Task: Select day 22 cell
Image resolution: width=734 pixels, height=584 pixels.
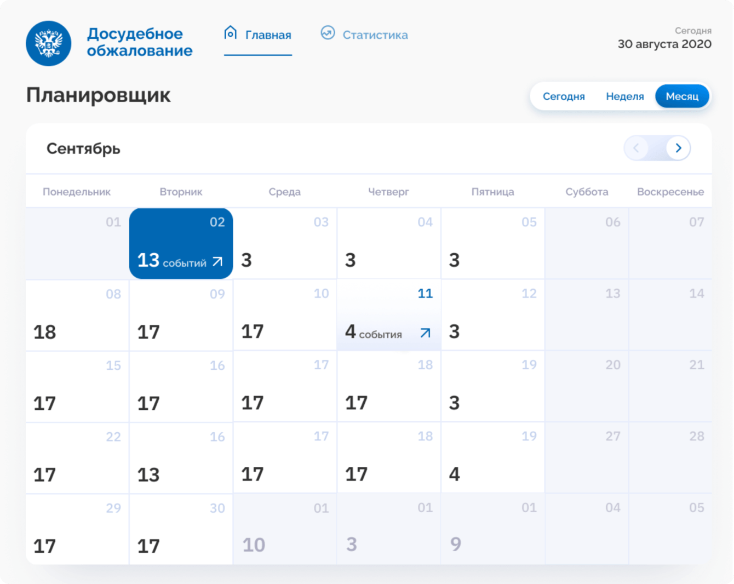Action: pyautogui.click(x=77, y=458)
